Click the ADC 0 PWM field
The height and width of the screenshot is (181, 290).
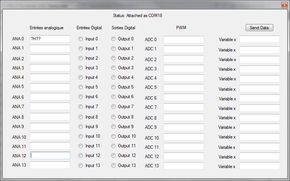coord(184,40)
